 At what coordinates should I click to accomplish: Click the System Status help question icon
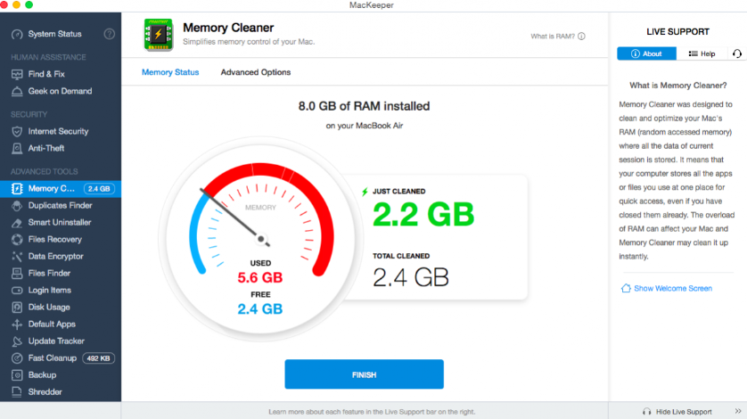coord(110,34)
